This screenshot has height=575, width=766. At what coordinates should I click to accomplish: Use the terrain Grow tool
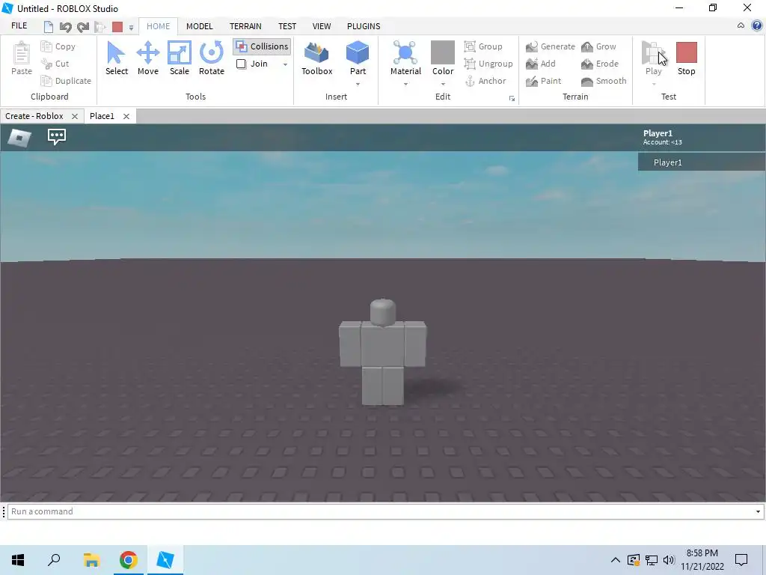598,46
